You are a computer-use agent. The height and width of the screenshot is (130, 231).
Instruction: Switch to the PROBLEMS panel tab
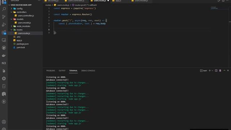[x=51, y=71]
